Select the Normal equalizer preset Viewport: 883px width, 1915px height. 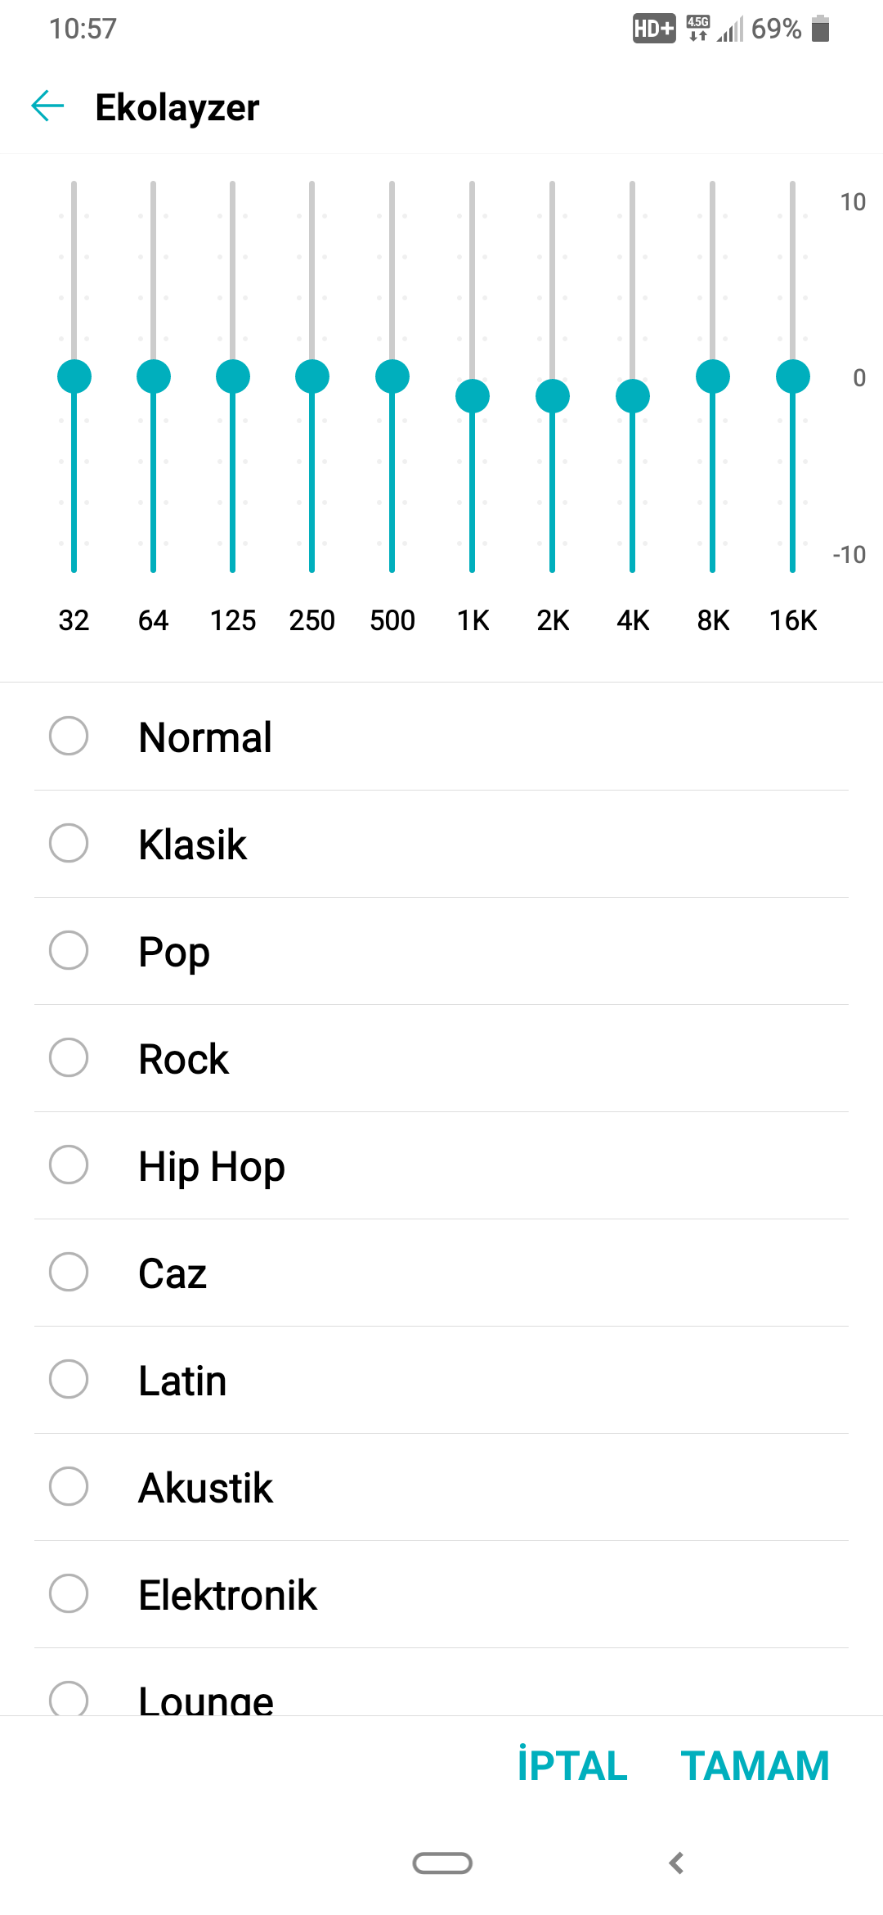point(69,737)
